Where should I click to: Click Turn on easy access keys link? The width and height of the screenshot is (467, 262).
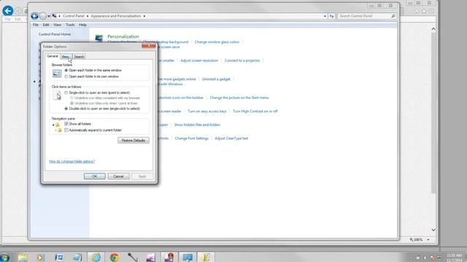tap(207, 111)
